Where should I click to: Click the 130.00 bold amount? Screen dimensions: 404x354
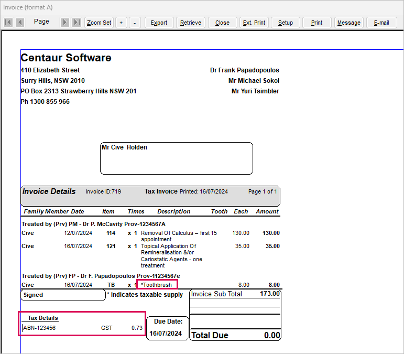[x=271, y=233]
